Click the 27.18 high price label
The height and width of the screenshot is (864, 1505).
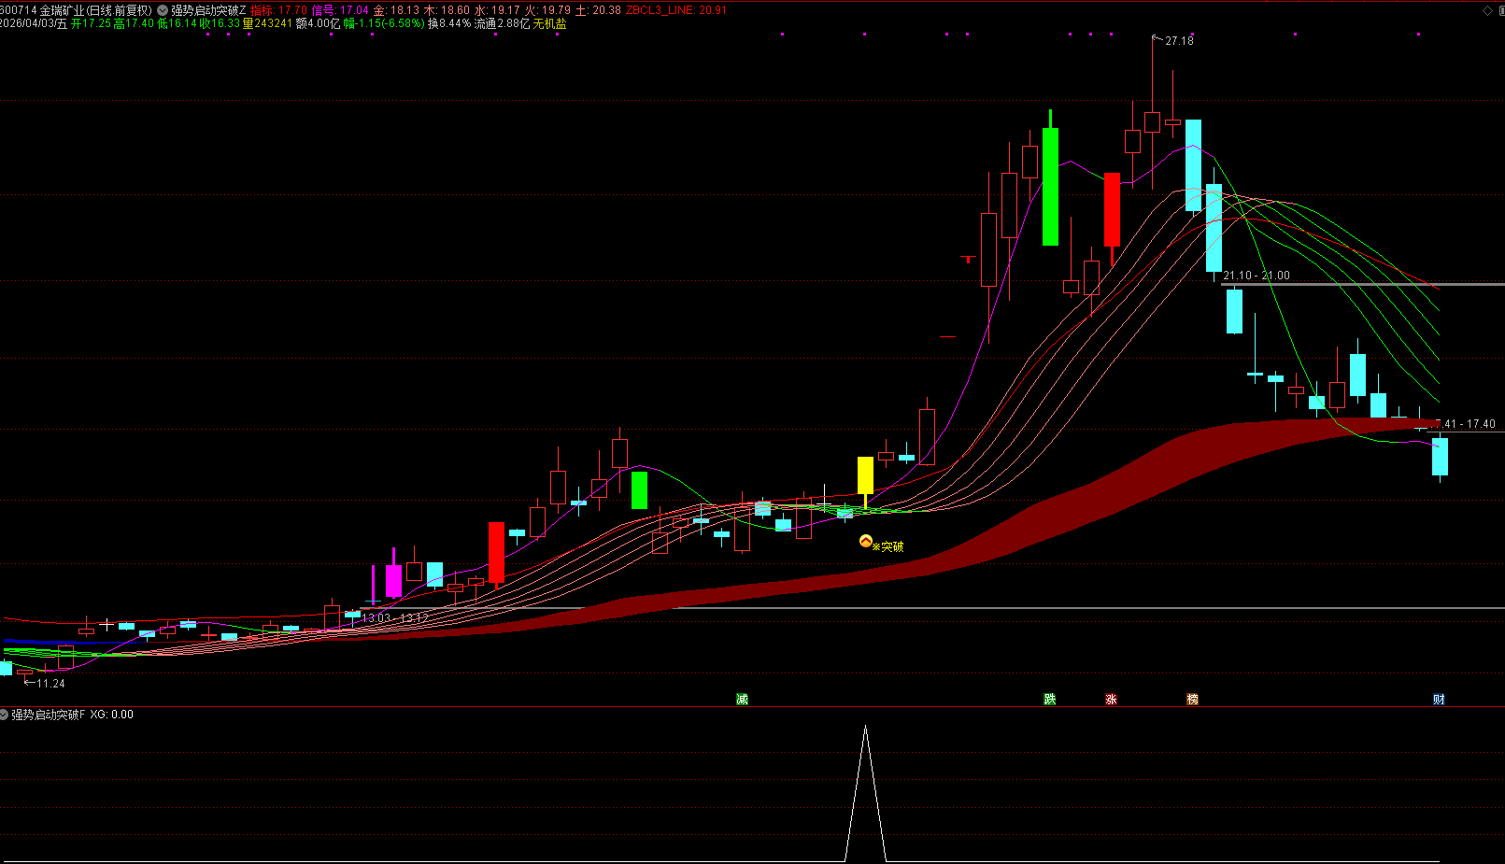pos(1179,41)
